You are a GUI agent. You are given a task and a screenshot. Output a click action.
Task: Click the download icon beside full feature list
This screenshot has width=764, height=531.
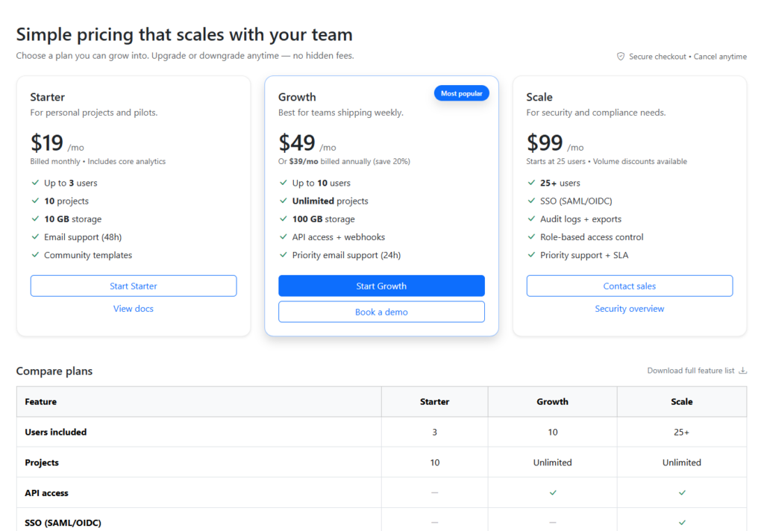(x=742, y=371)
